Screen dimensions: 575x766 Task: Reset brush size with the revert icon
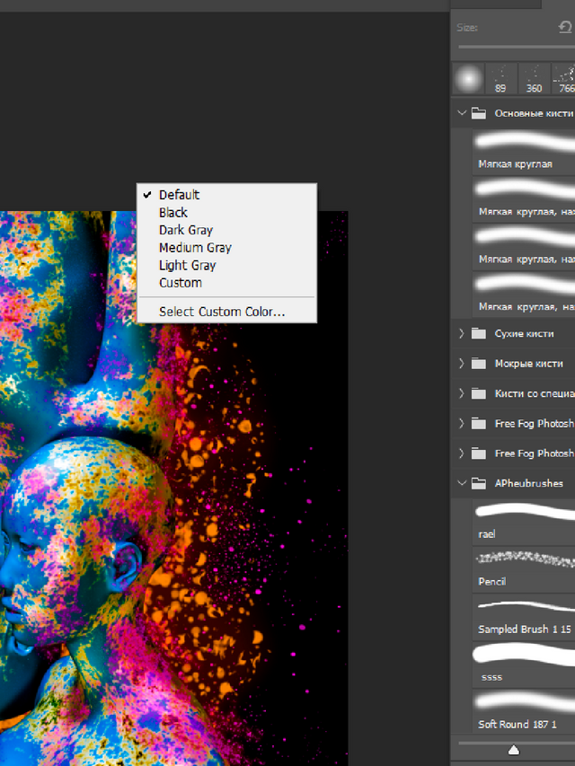click(566, 27)
